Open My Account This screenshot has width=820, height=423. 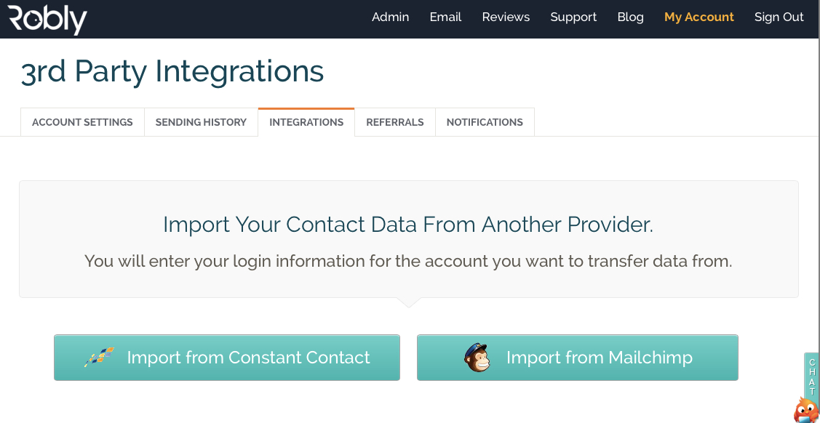pos(698,17)
